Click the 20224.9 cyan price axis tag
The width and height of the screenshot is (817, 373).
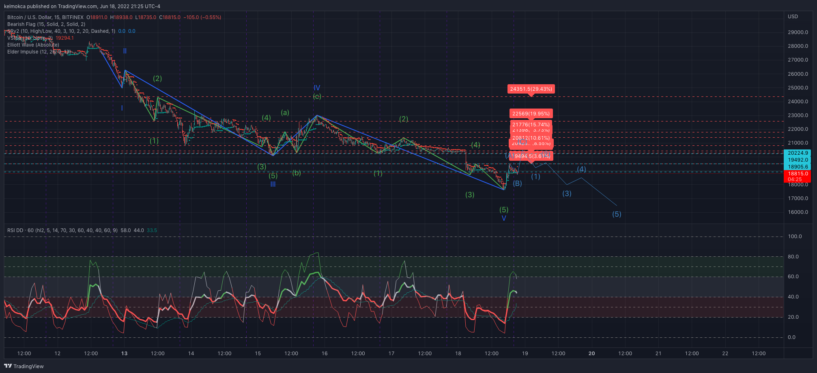tap(798, 153)
